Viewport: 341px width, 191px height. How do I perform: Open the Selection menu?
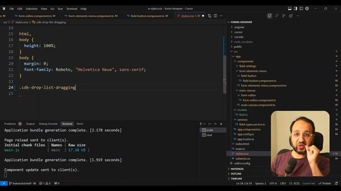pos(31,8)
